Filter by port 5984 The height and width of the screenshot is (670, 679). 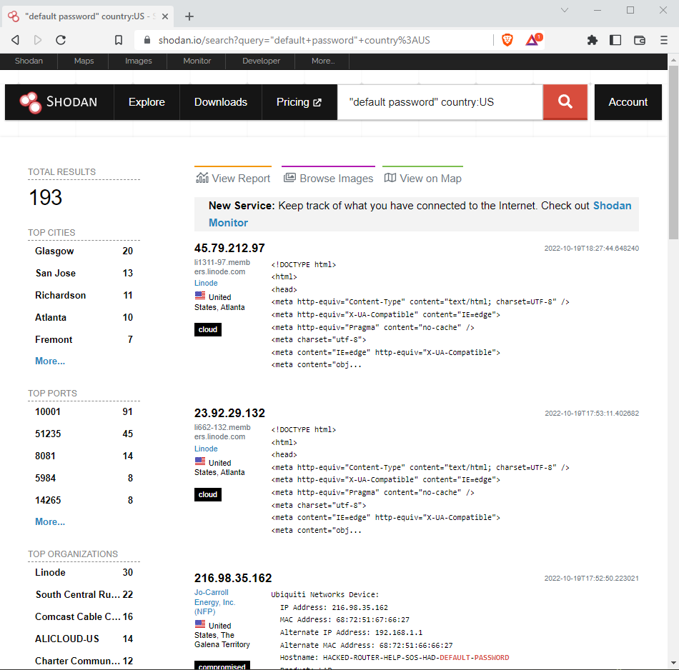(x=46, y=478)
